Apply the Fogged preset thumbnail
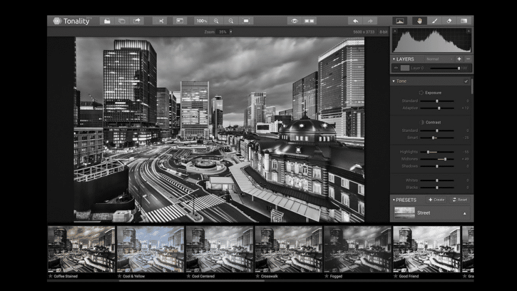This screenshot has width=517, height=291. point(358,249)
